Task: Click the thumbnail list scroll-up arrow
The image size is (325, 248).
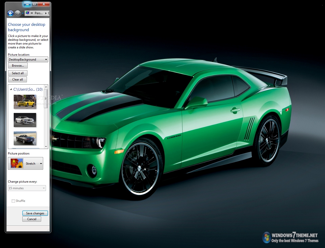Action: [46, 87]
